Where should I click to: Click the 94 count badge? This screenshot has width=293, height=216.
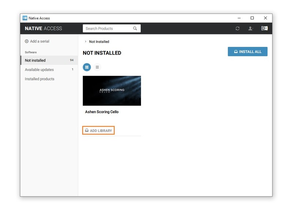point(71,60)
